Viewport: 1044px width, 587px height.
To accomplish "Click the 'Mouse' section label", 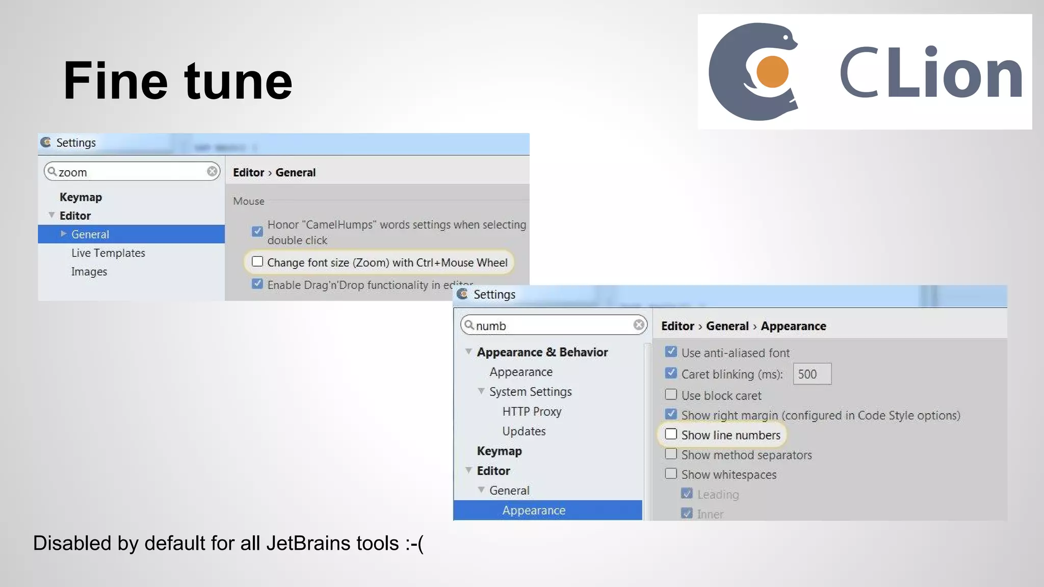I will [249, 201].
